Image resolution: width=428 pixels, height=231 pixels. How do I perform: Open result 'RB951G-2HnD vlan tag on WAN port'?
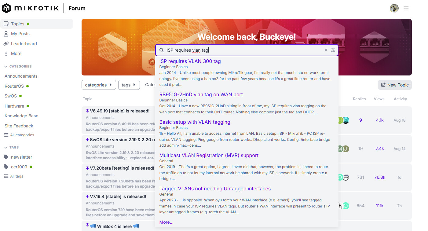pyautogui.click(x=201, y=94)
